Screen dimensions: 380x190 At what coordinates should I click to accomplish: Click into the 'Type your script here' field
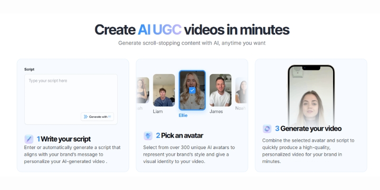point(71,93)
